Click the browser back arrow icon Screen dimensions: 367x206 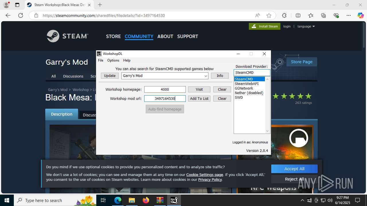[x=8, y=15]
